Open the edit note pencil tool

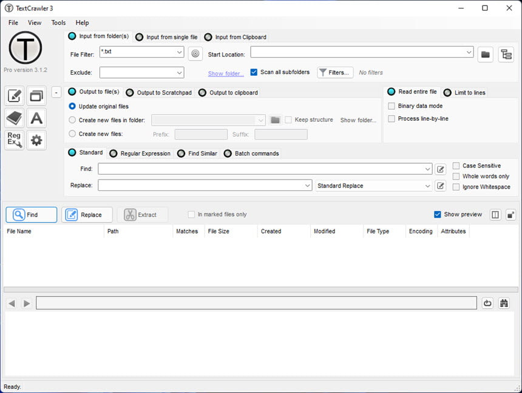[x=15, y=96]
